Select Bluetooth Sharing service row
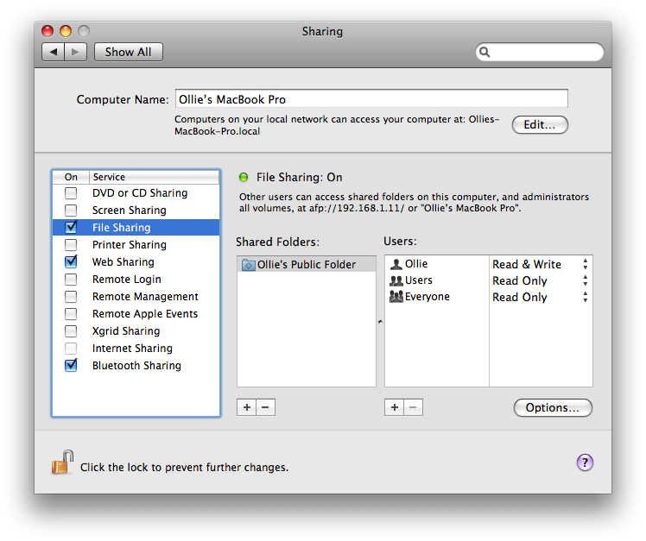 tap(136, 366)
